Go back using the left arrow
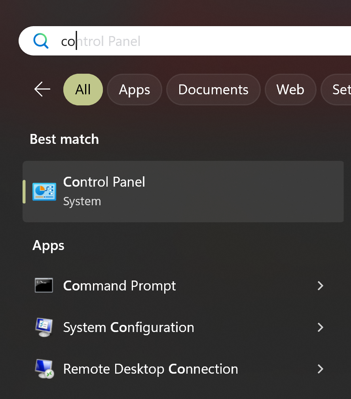The image size is (351, 399). [x=42, y=90]
